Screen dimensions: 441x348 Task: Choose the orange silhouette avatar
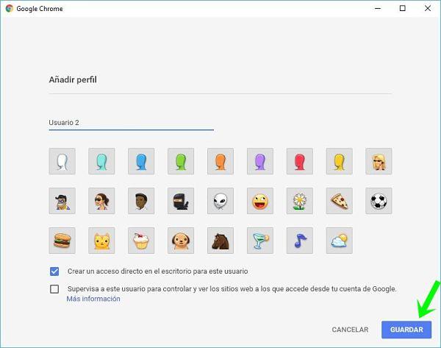(220, 161)
